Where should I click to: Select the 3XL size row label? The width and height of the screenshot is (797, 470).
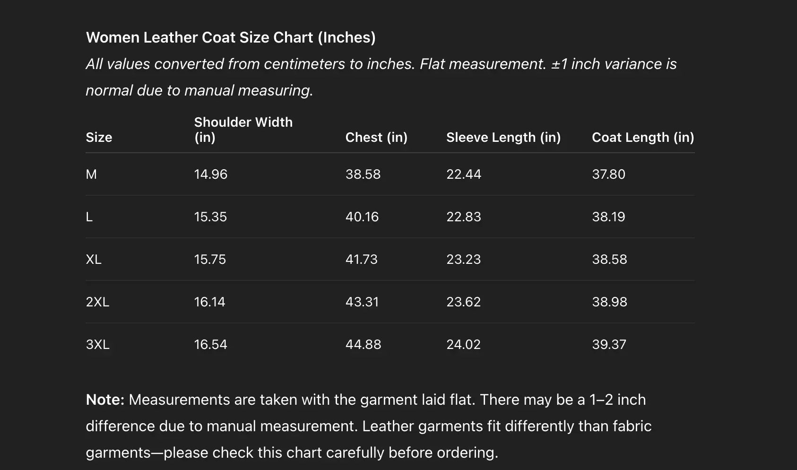97,344
